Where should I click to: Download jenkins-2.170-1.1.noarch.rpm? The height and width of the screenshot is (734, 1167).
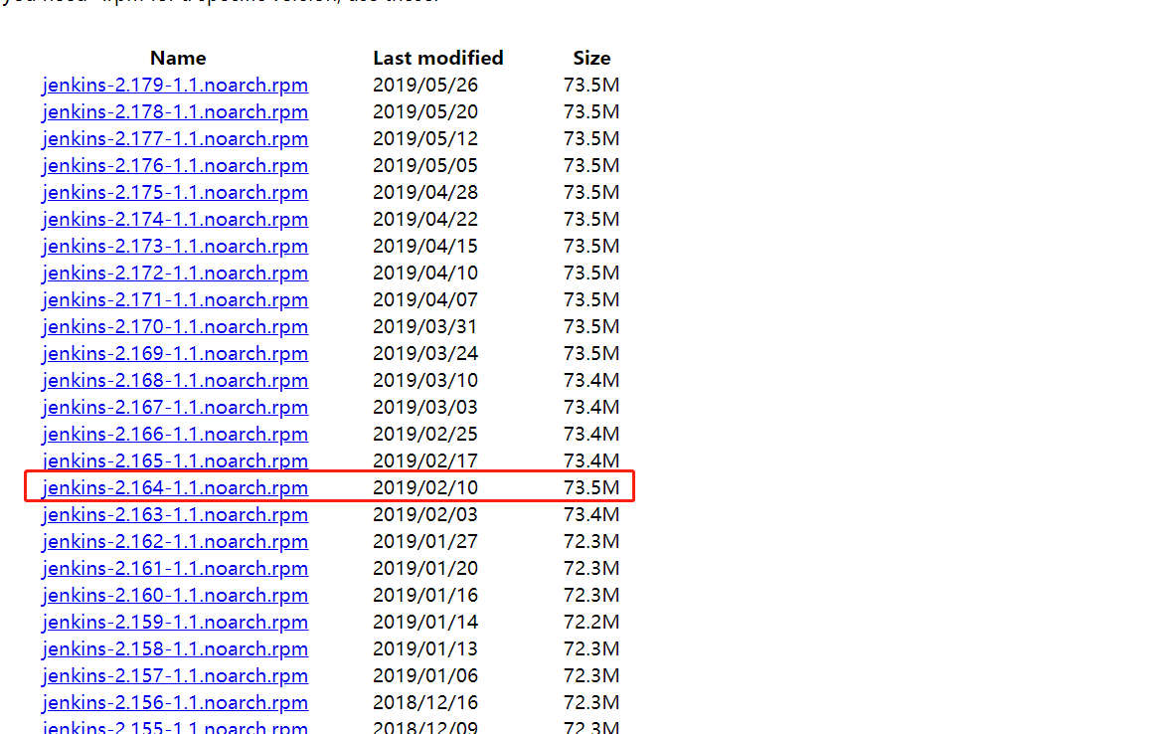pyautogui.click(x=175, y=326)
